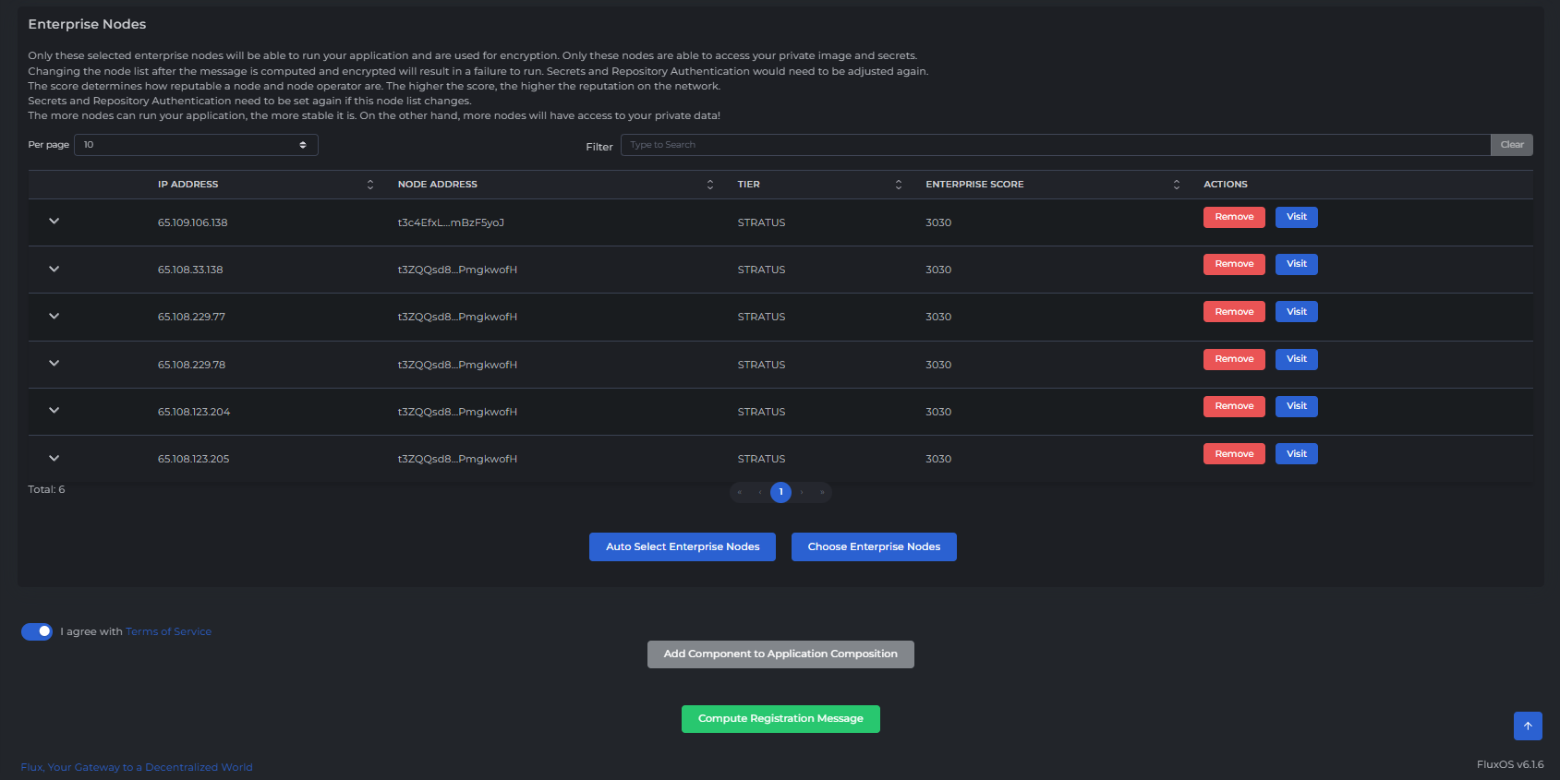Screen dimensions: 1560x780
Task: Expand row details for 65.108.123.205
Action: pos(54,458)
